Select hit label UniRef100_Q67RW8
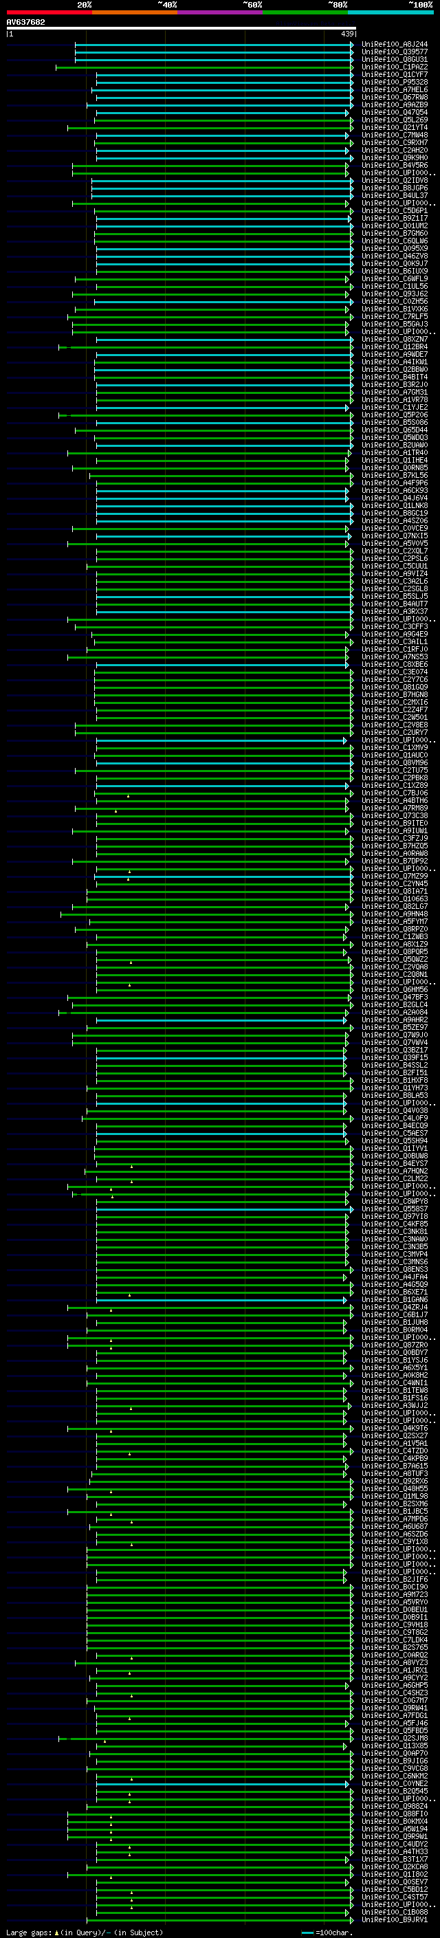 [395, 97]
